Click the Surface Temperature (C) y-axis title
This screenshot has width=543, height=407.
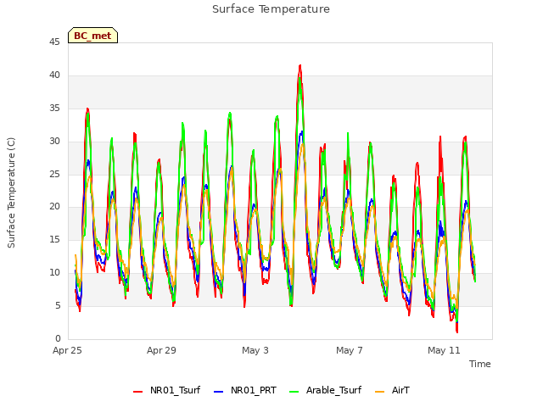11,192
